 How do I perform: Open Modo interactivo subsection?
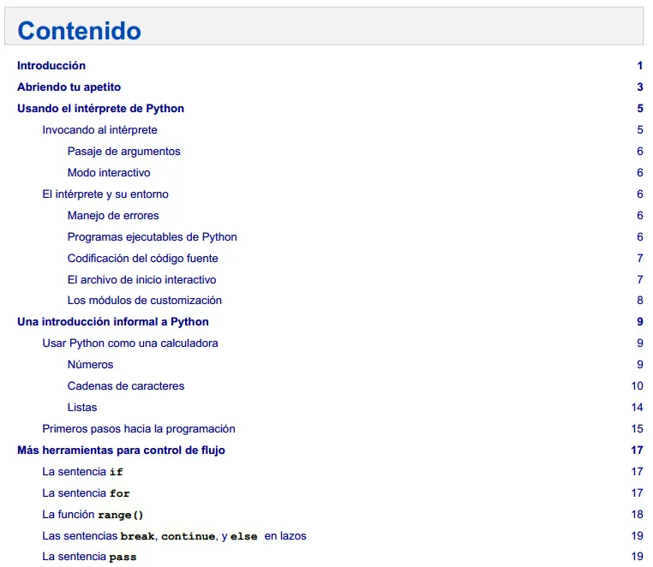[109, 173]
